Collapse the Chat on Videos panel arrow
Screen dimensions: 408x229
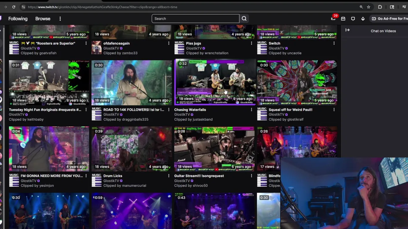pos(347,30)
